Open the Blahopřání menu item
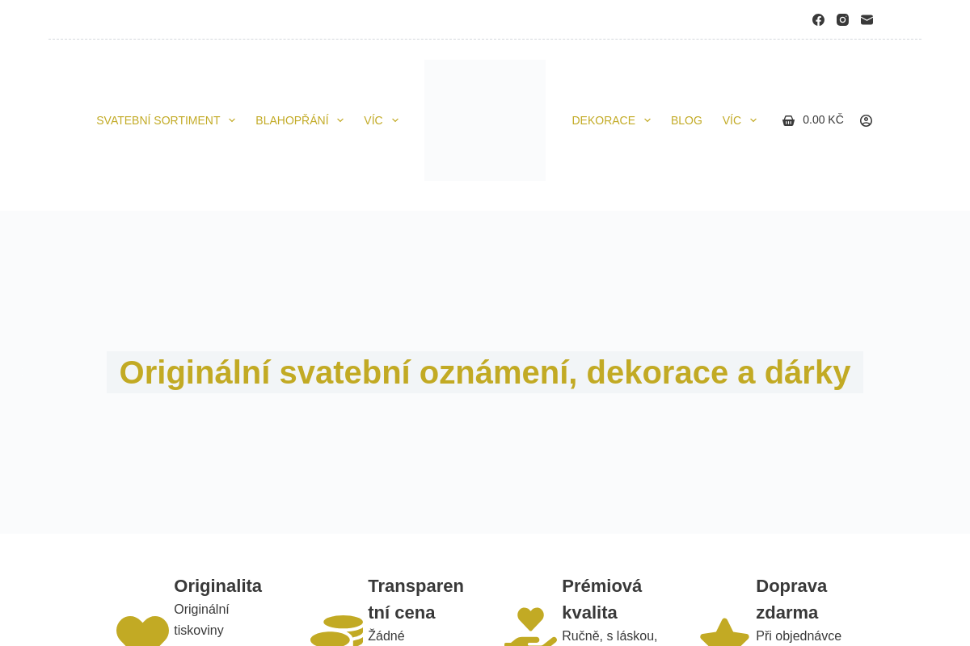970x646 pixels. coord(292,120)
